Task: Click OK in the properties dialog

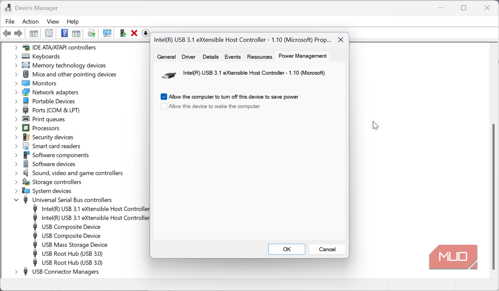Action: 287,249
